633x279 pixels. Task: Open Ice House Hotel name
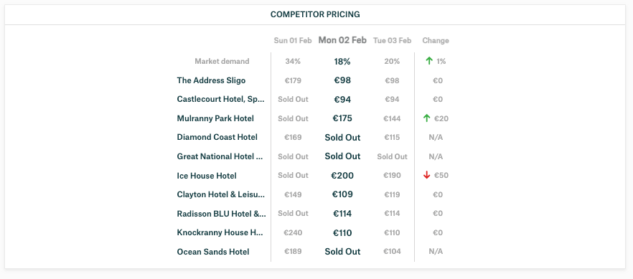207,176
